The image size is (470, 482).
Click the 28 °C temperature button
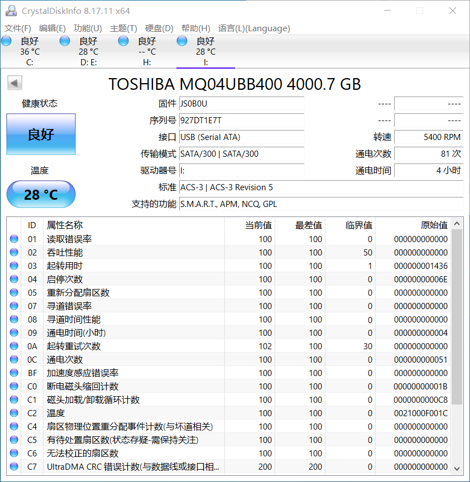tap(40, 194)
